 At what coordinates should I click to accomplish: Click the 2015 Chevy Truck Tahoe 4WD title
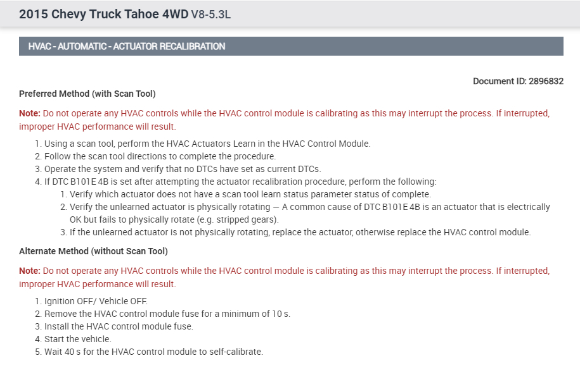(103, 13)
